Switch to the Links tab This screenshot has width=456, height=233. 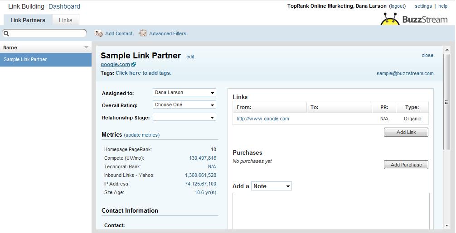[x=65, y=20]
